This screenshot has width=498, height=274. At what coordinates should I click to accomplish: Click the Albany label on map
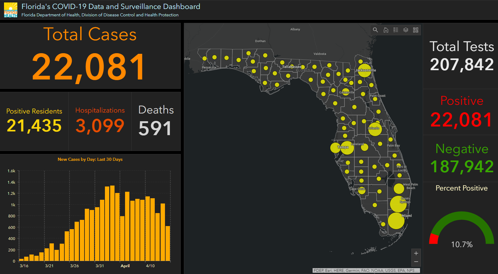click(x=295, y=29)
